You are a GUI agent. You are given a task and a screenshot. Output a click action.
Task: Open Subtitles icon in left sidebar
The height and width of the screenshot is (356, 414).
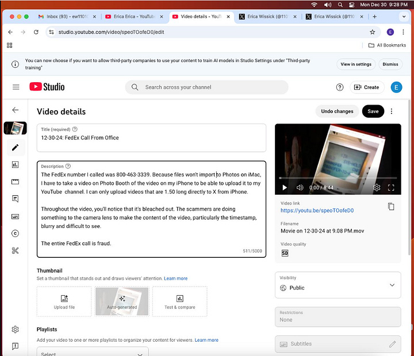pyautogui.click(x=16, y=216)
